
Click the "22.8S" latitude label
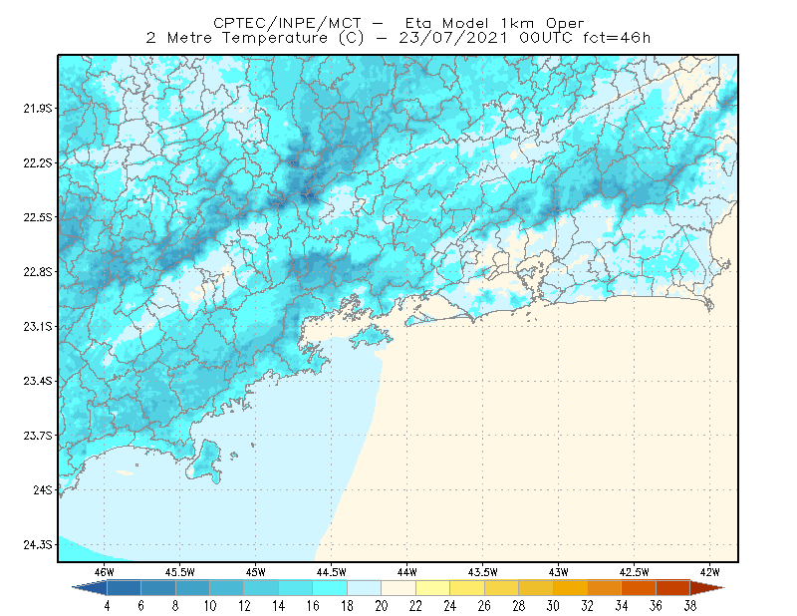click(x=37, y=272)
